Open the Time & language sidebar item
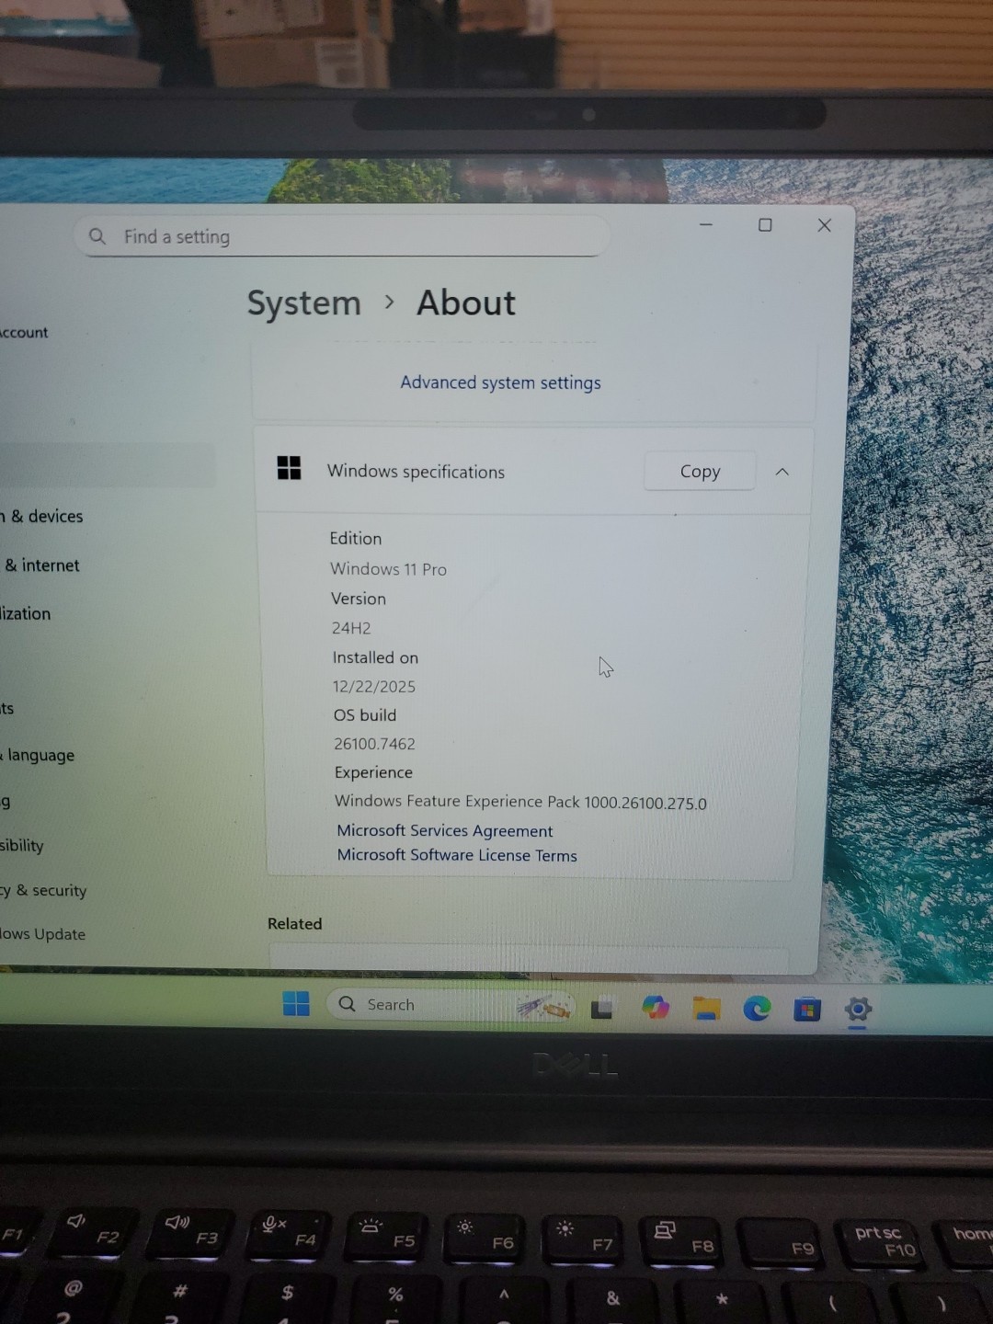 click(x=39, y=755)
